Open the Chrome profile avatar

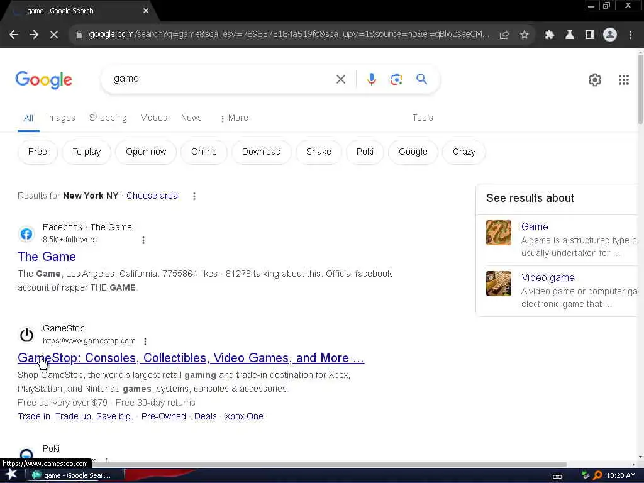click(610, 35)
